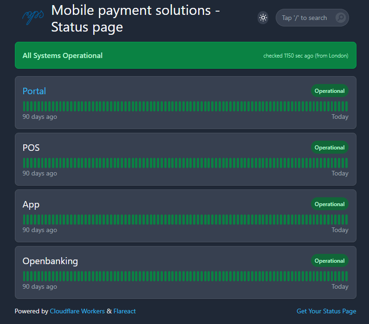
Task: Open the Cloudflare Workers link
Action: pos(77,311)
